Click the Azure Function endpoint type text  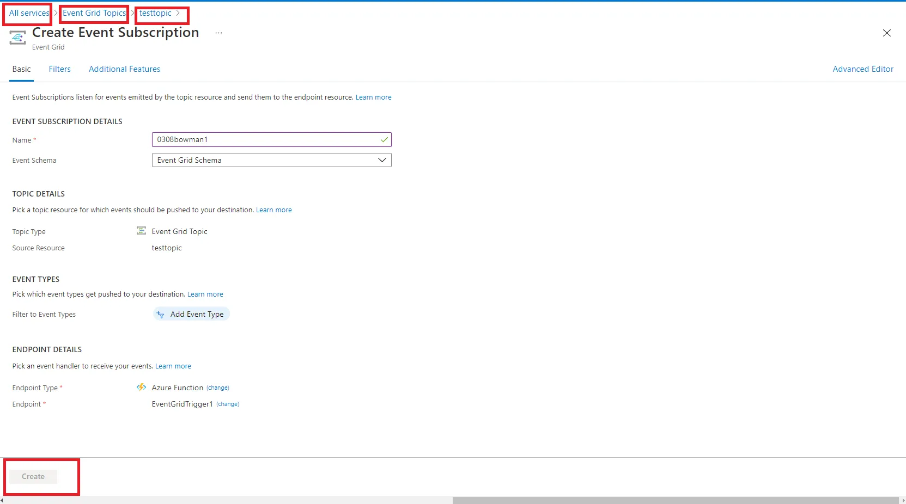[178, 388]
